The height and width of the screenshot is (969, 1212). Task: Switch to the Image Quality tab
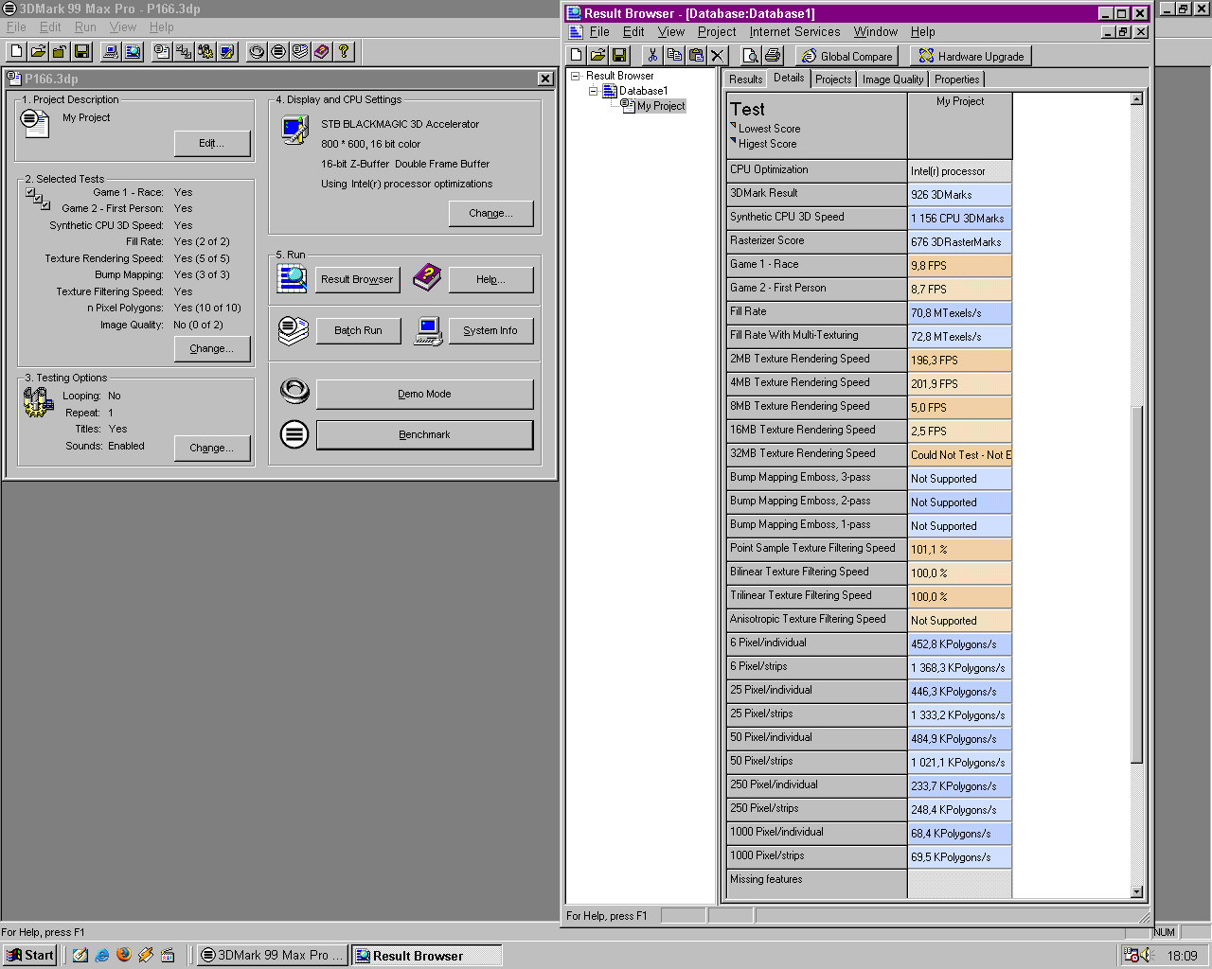pos(892,79)
